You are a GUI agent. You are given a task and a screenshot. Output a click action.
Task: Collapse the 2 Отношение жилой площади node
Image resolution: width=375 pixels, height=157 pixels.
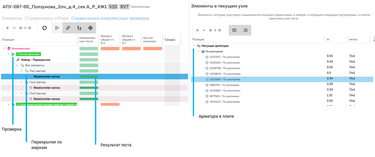(x=9, y=104)
